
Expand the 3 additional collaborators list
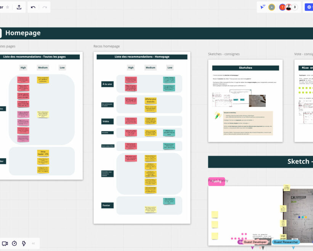pyautogui.click(x=295, y=7)
